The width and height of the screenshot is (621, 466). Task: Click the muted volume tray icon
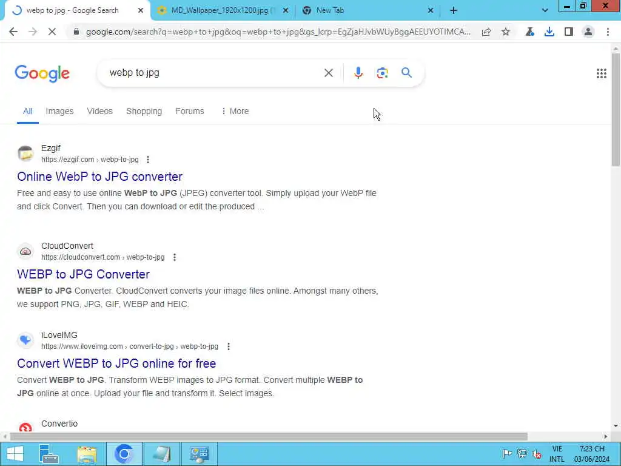point(537,454)
